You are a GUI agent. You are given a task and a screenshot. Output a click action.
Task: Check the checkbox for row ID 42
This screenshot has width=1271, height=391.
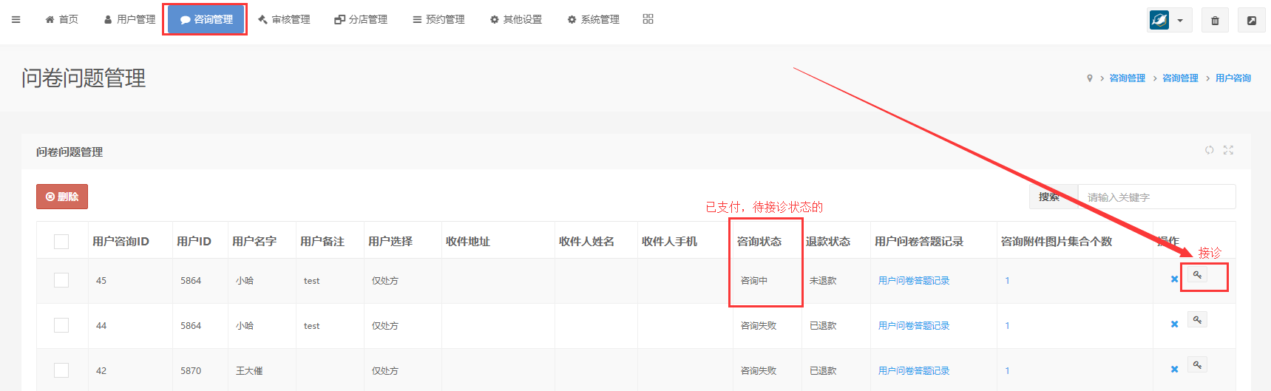[61, 370]
